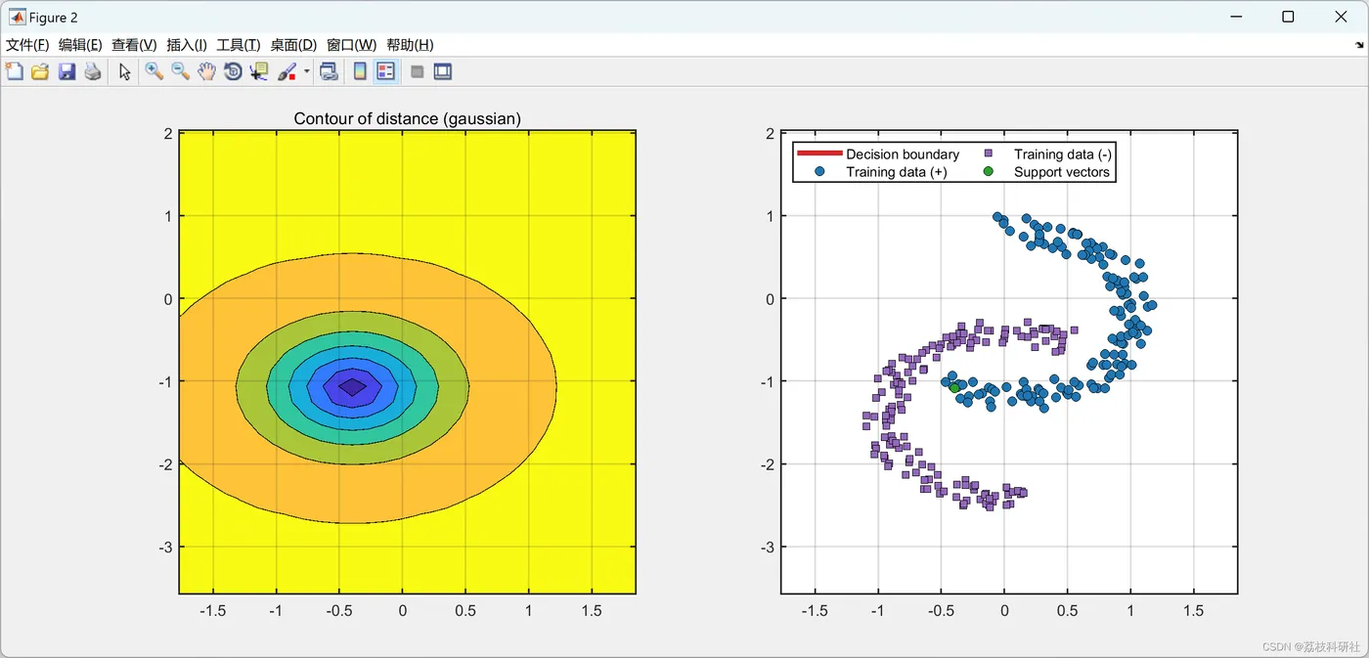Enable the Data Cursor tool
Screen dimensions: 1369x658
[x=259, y=71]
